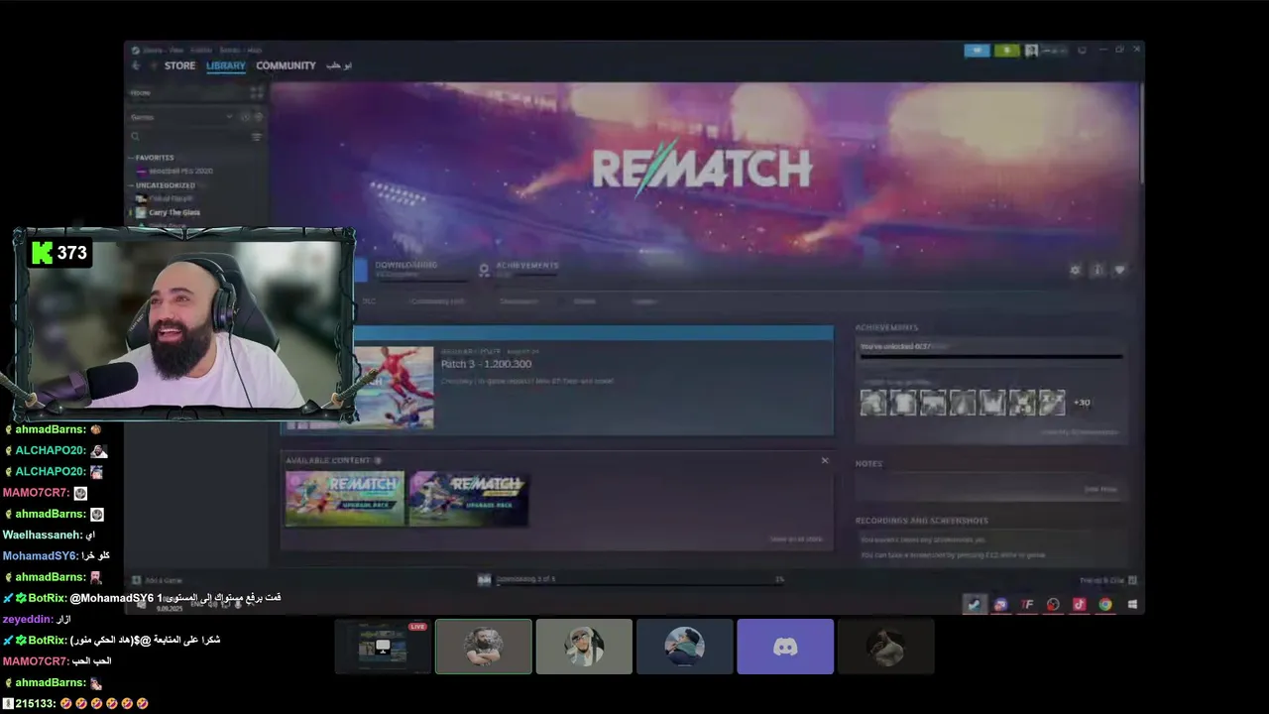Click the Windows Start button in taskbar
This screenshot has height=714, width=1269.
pos(1131,605)
